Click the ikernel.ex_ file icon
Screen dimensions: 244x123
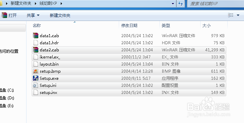coord(36,57)
